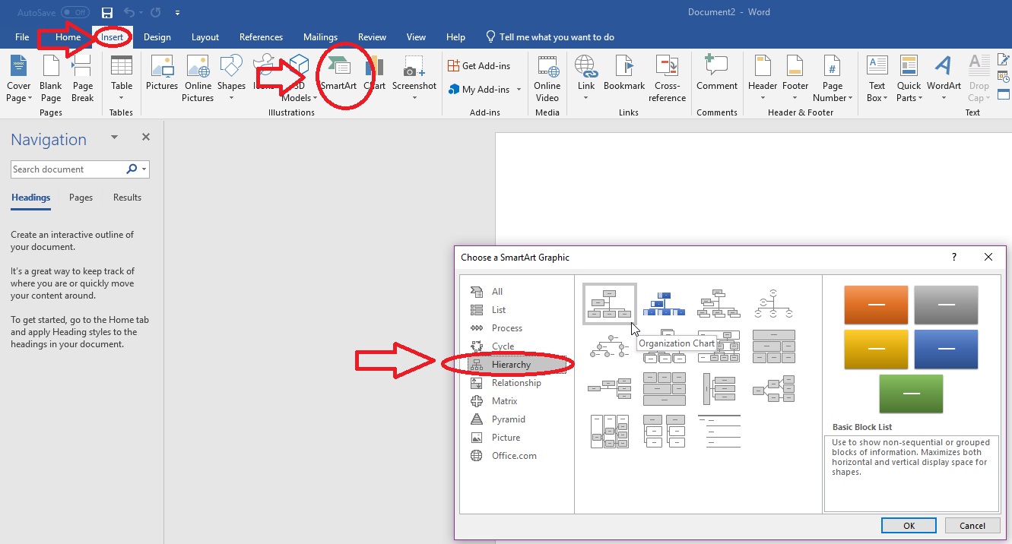This screenshot has height=544, width=1012.
Task: Click the Search document field
Action: click(x=67, y=169)
